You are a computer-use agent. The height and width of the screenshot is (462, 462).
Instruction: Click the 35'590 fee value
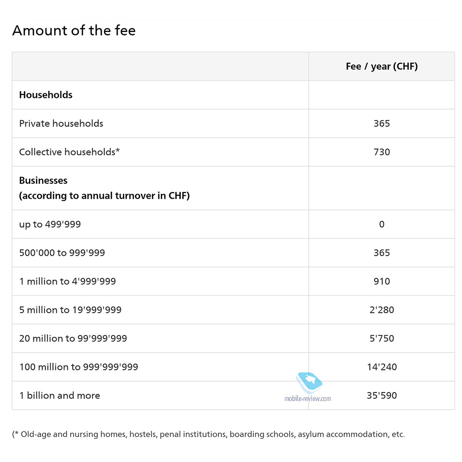(382, 395)
